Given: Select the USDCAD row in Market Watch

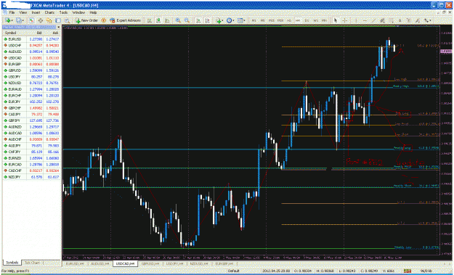Looking at the screenshot, I should (x=31, y=58).
